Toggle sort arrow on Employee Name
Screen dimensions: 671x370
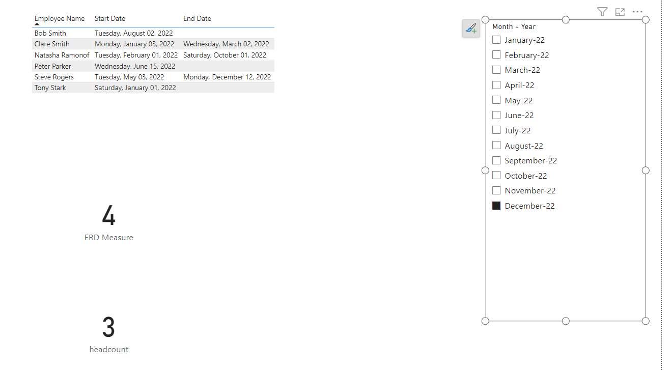click(x=37, y=24)
